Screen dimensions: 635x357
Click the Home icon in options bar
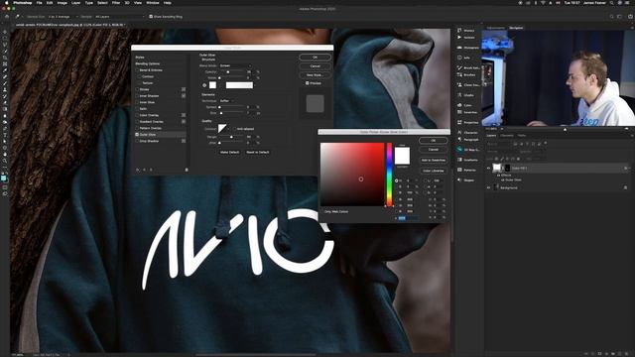coord(7,17)
